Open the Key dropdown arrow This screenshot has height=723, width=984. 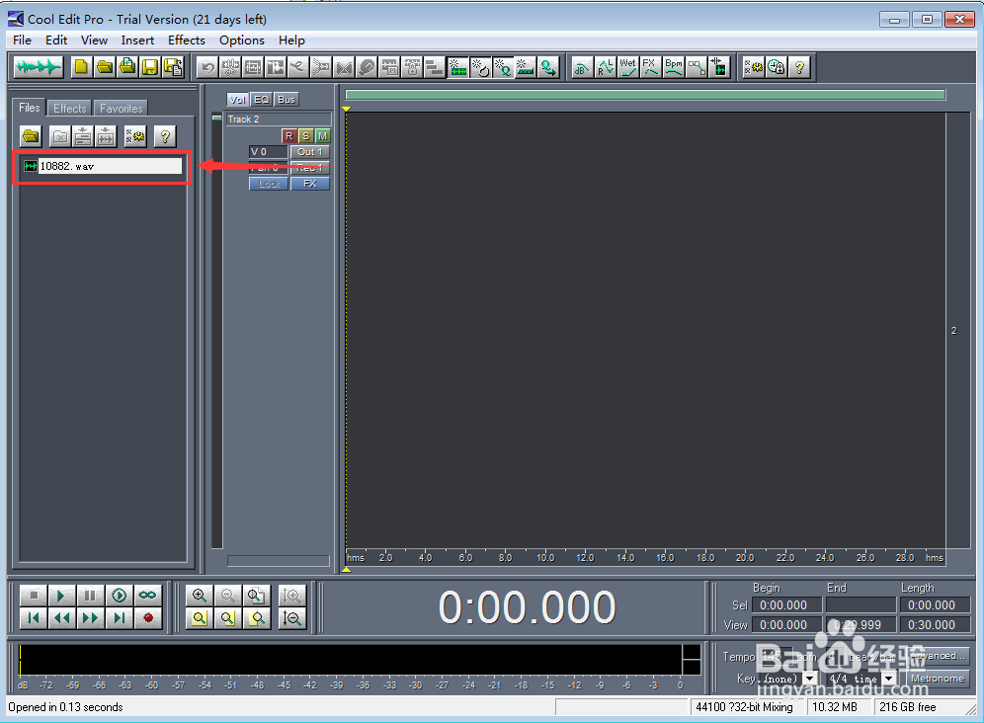pyautogui.click(x=809, y=679)
